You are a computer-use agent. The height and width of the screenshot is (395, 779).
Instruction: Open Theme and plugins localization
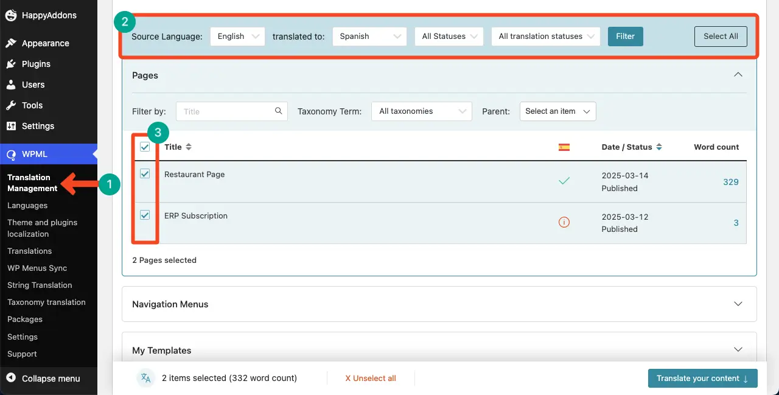(42, 228)
